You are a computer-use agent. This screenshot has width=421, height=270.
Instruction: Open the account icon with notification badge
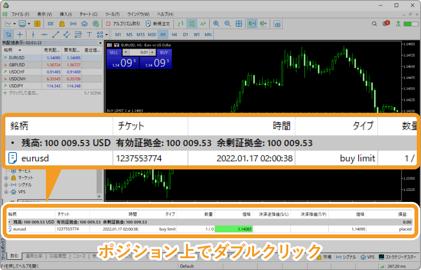click(386, 23)
